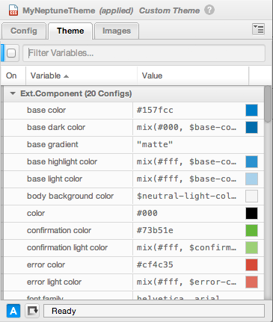
Task: Click the mix(#fff, $error-c… value
Action: (186, 282)
